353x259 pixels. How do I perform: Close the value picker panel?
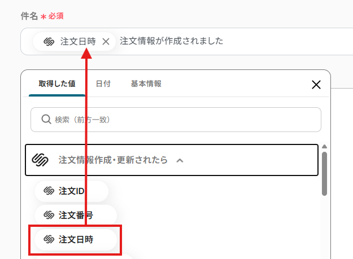click(316, 85)
